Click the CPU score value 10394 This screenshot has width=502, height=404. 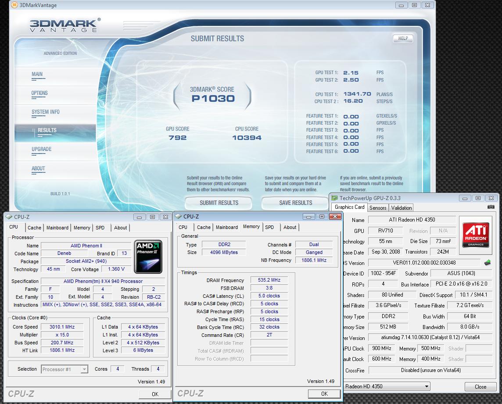[x=247, y=138]
